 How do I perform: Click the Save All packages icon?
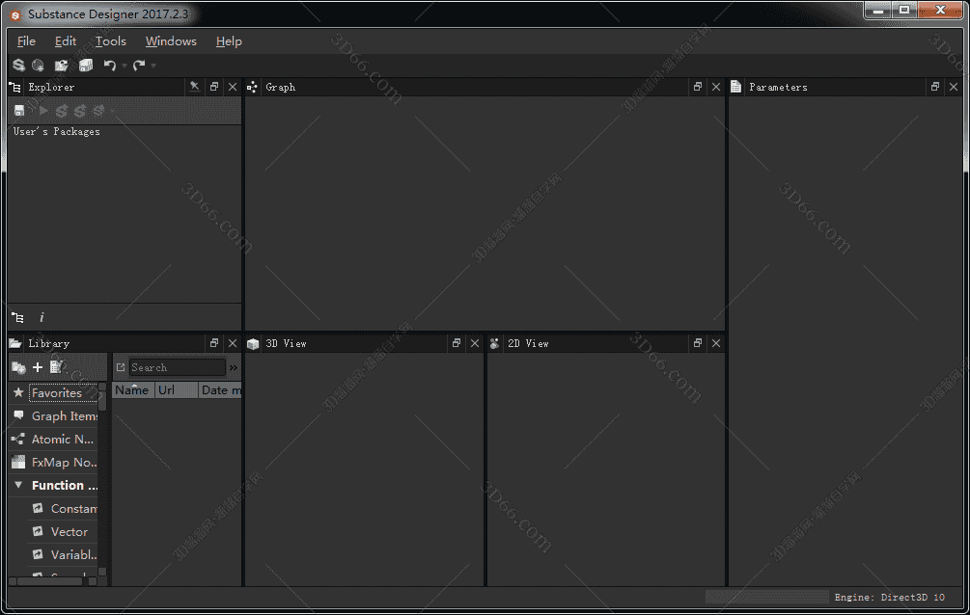pos(86,66)
